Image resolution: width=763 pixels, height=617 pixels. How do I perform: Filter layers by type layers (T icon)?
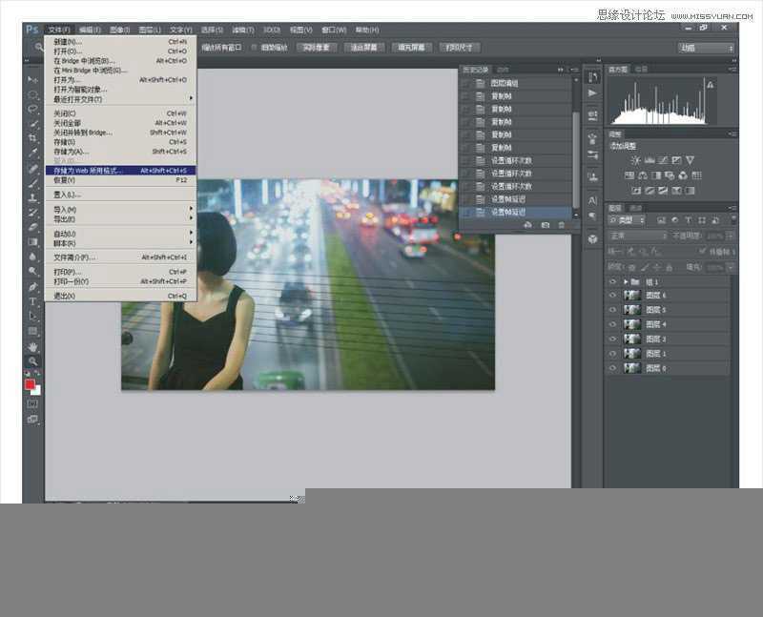pyautogui.click(x=688, y=220)
